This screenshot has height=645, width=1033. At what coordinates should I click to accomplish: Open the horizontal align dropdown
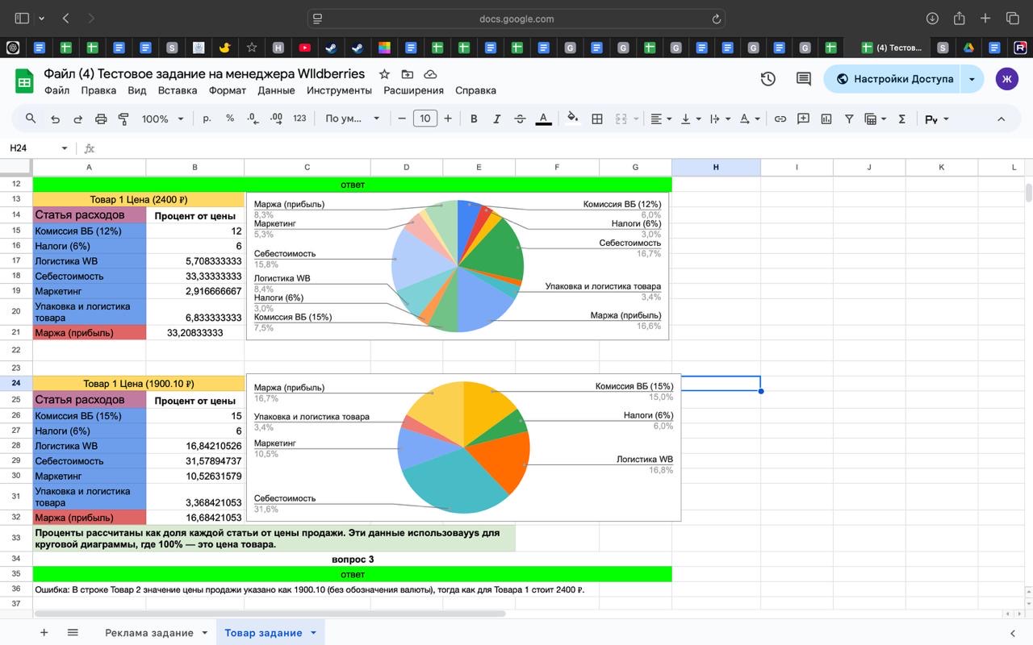pos(661,119)
